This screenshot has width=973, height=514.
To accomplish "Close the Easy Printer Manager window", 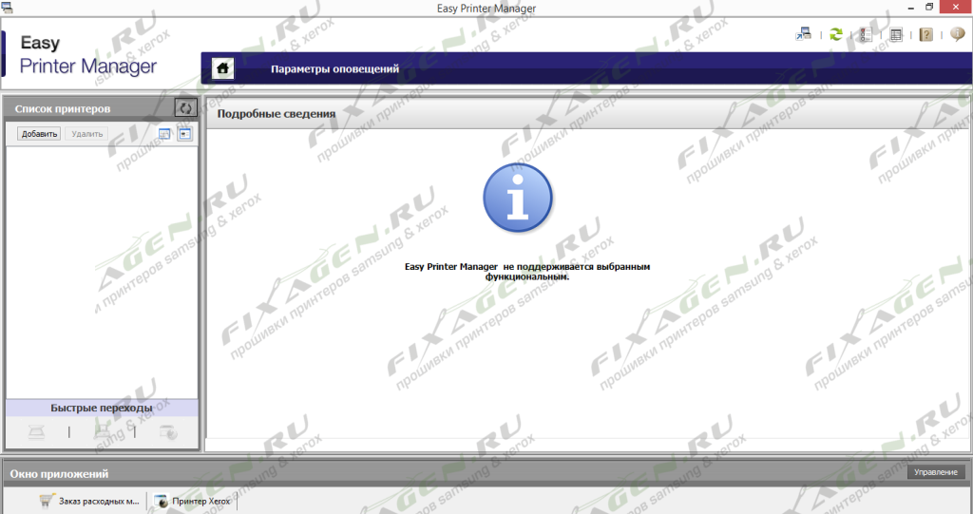I will click(x=956, y=7).
